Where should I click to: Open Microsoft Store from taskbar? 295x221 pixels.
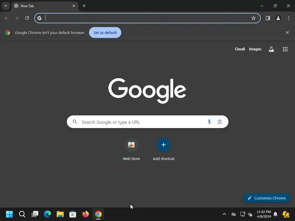tap(73, 214)
